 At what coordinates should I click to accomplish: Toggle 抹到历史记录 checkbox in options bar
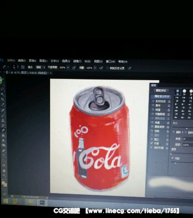point(107,68)
